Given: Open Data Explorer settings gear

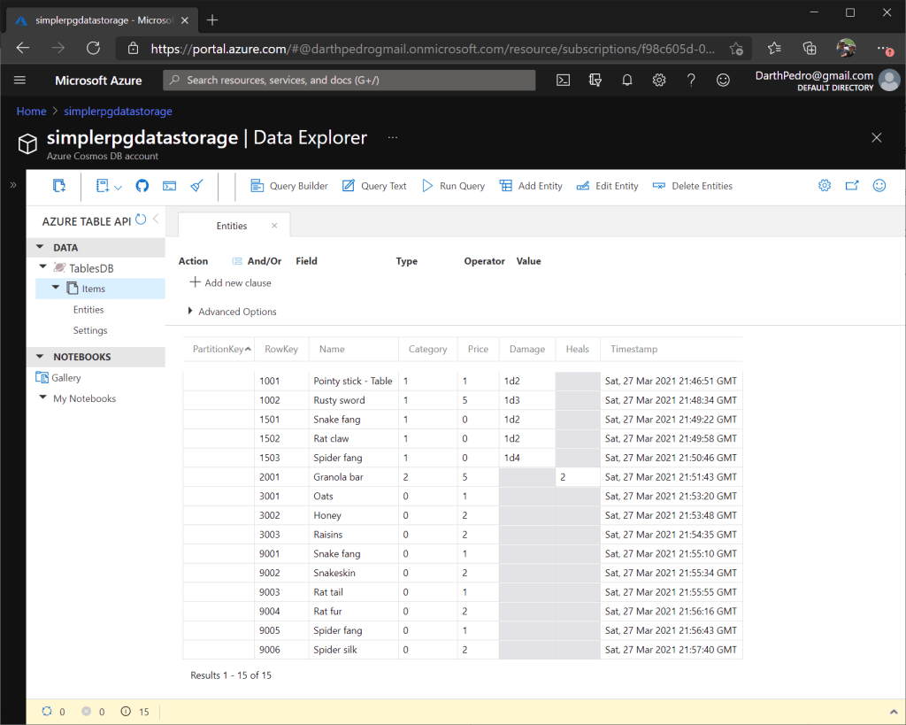Looking at the screenshot, I should click(824, 186).
